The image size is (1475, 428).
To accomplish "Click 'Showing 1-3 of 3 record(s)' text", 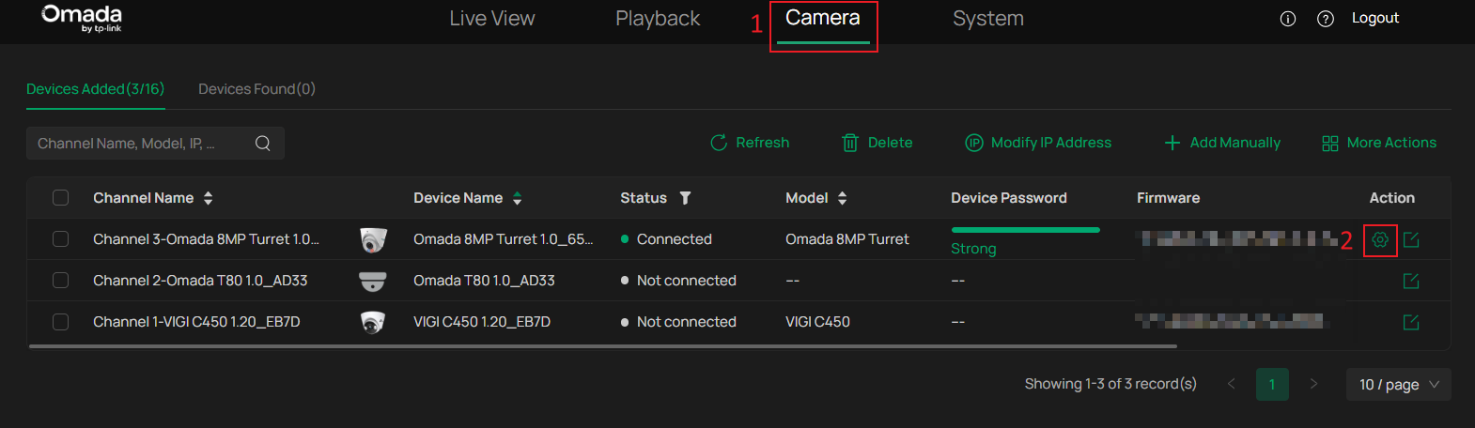I will point(1110,384).
